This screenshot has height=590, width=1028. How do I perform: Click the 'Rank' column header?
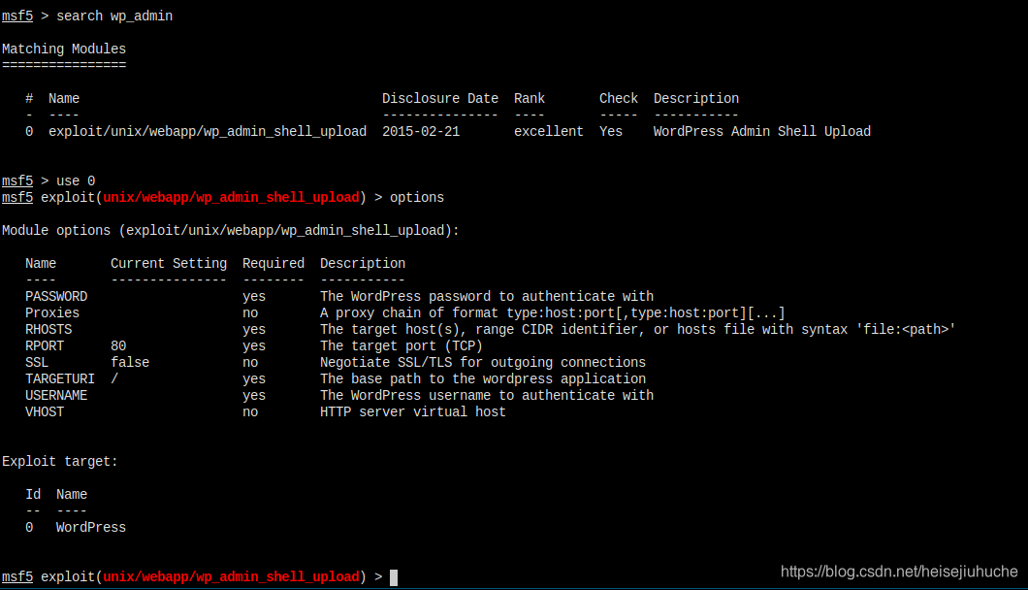pos(530,99)
